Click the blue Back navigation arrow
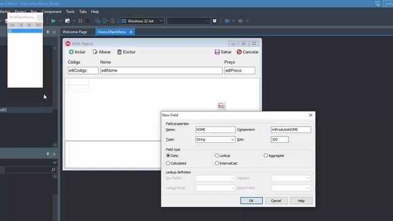 pyautogui.click(x=227, y=21)
